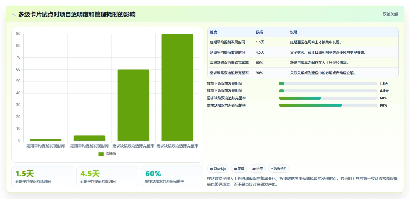Click the 4.5天 progress bar

328,91
